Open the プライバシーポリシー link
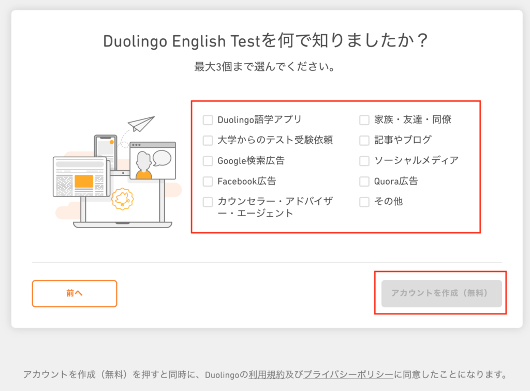Image resolution: width=530 pixels, height=391 pixels. [x=348, y=374]
